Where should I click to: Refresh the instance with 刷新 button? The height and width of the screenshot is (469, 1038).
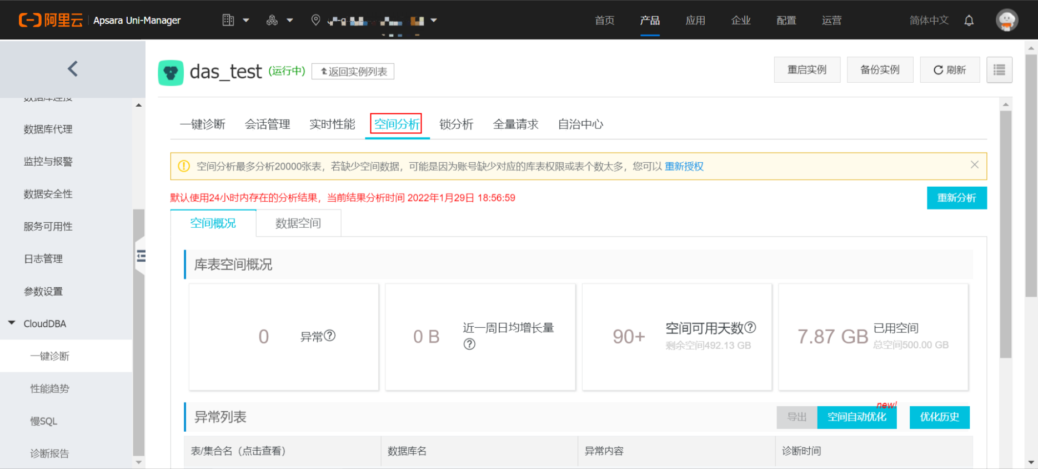tap(950, 70)
